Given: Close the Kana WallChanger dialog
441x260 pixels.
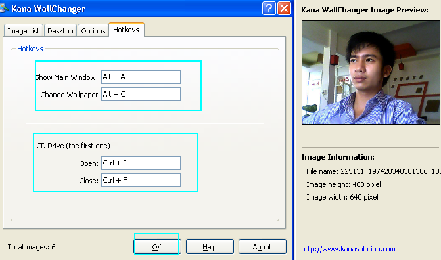Looking at the screenshot, I should 284,8.
